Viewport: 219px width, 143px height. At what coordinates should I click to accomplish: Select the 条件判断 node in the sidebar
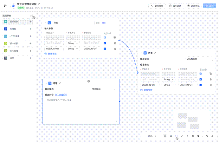coord(16,22)
